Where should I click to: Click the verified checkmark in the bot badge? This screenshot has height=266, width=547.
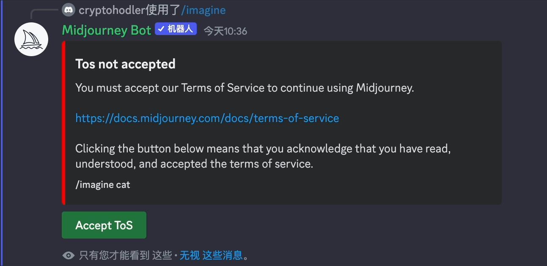coord(161,29)
